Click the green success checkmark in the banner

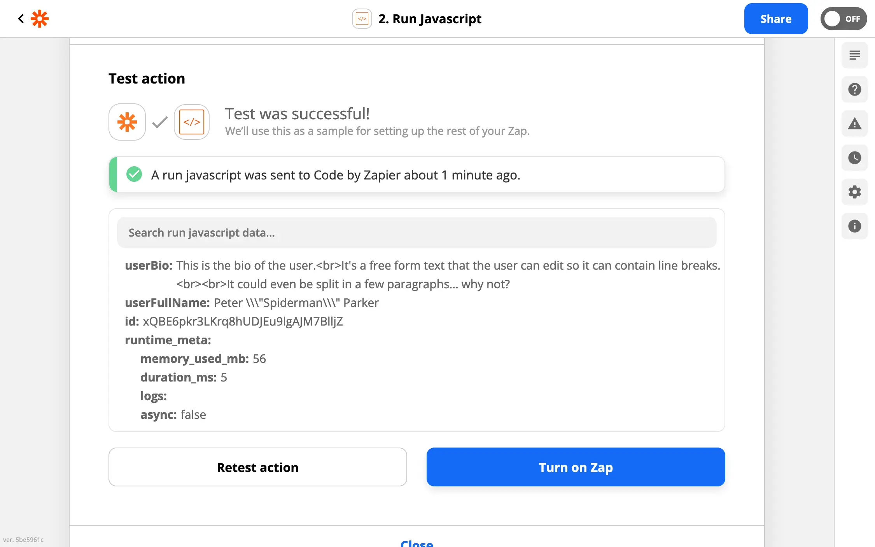point(134,174)
